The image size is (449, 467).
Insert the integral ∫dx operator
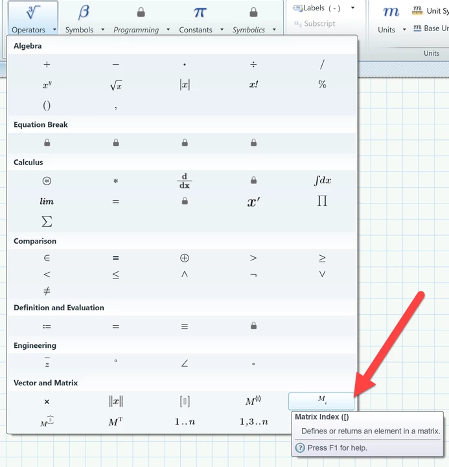click(323, 181)
